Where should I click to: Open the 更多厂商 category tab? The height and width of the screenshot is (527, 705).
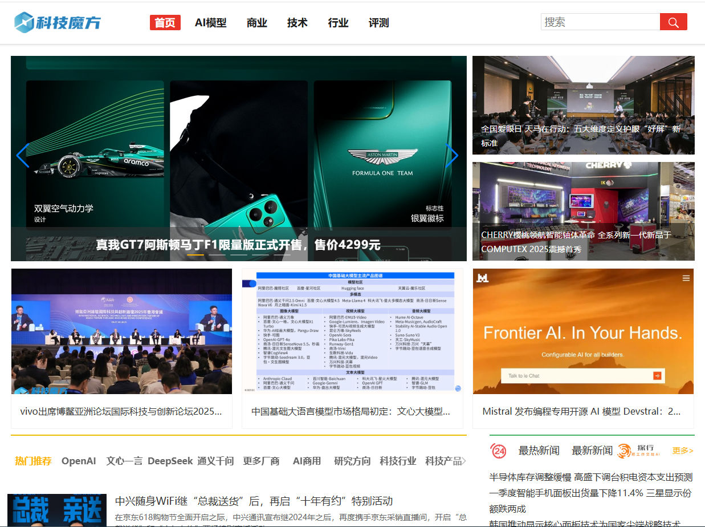pyautogui.click(x=261, y=461)
